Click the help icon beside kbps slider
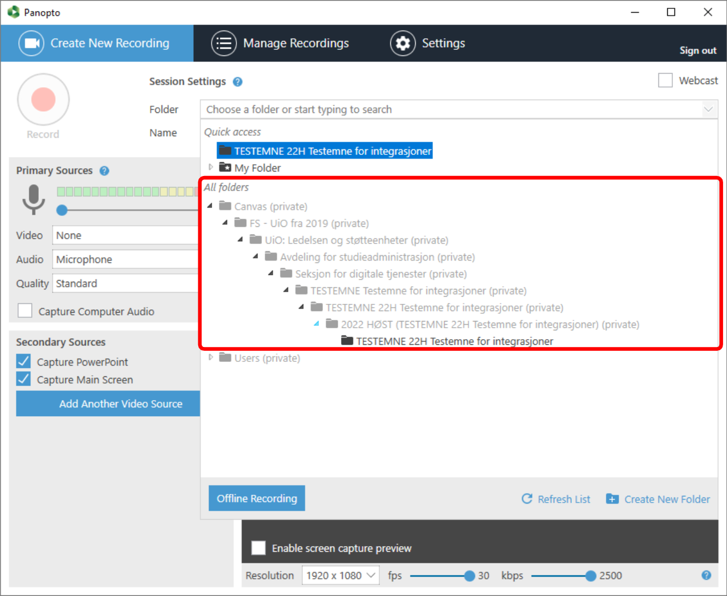 click(706, 575)
